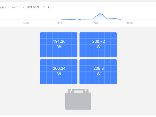
Task: Select solar panel showing 200.72 W
Action: pyautogui.click(x=98, y=44)
